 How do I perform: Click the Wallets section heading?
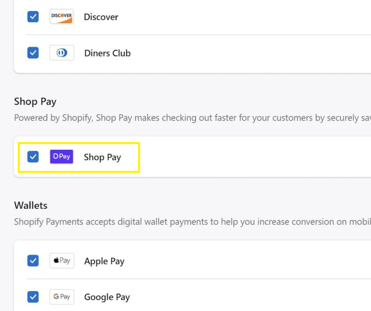(x=30, y=205)
